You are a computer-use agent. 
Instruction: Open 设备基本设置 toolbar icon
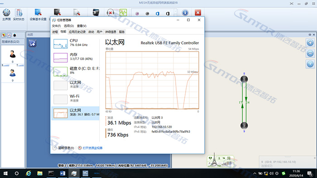point(38,13)
